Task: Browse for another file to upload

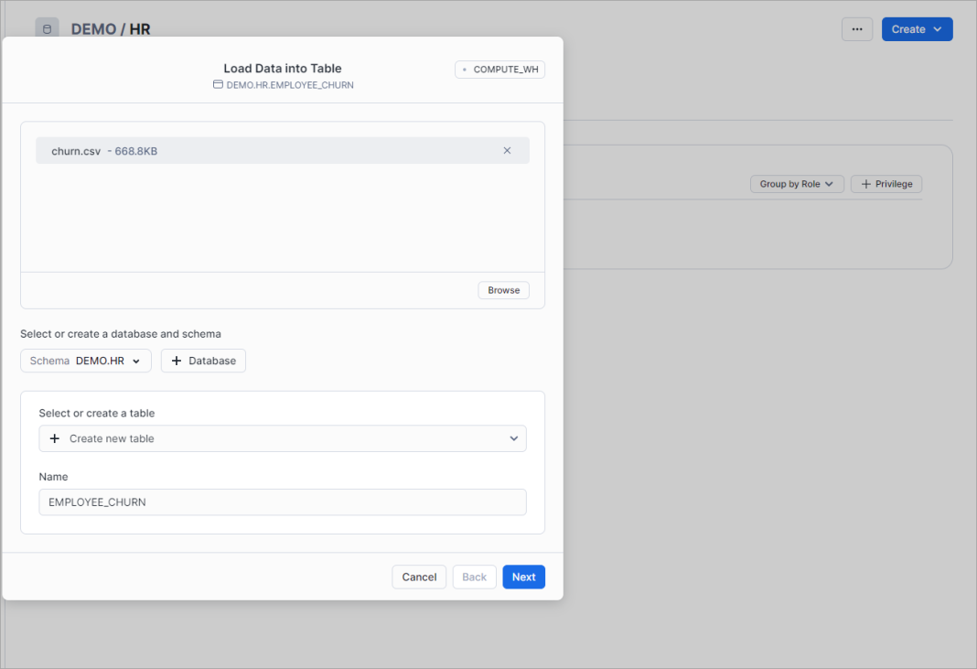Action: point(503,289)
